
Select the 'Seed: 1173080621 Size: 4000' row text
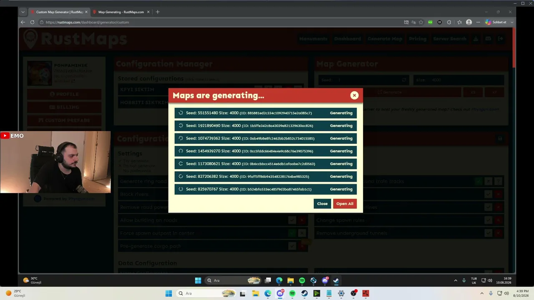pos(213,164)
